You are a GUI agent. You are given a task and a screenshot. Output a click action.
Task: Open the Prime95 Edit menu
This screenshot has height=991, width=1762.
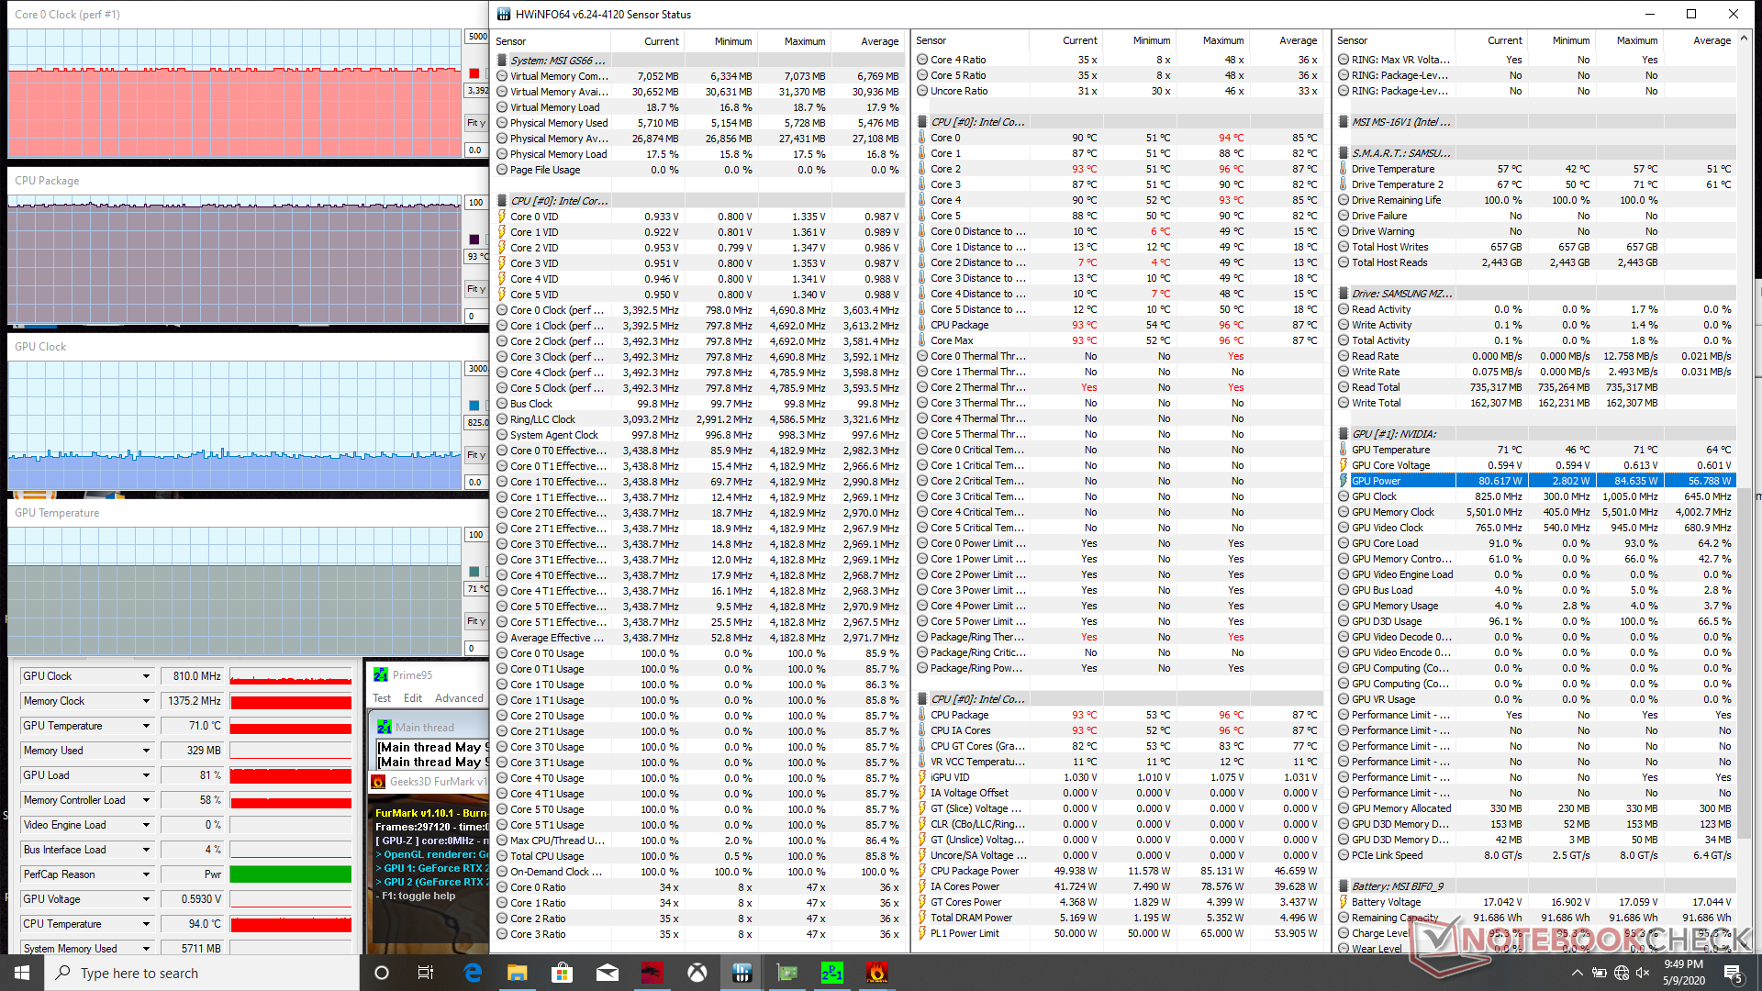(413, 698)
